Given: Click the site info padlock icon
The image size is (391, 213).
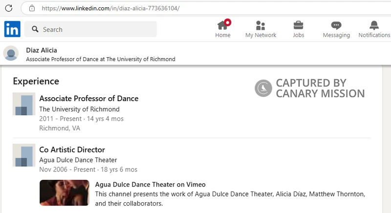Looking at the screenshot, I should point(32,8).
